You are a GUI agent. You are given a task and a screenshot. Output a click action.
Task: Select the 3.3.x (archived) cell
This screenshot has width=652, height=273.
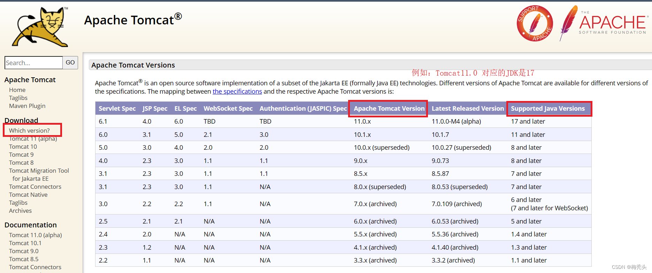(x=375, y=260)
